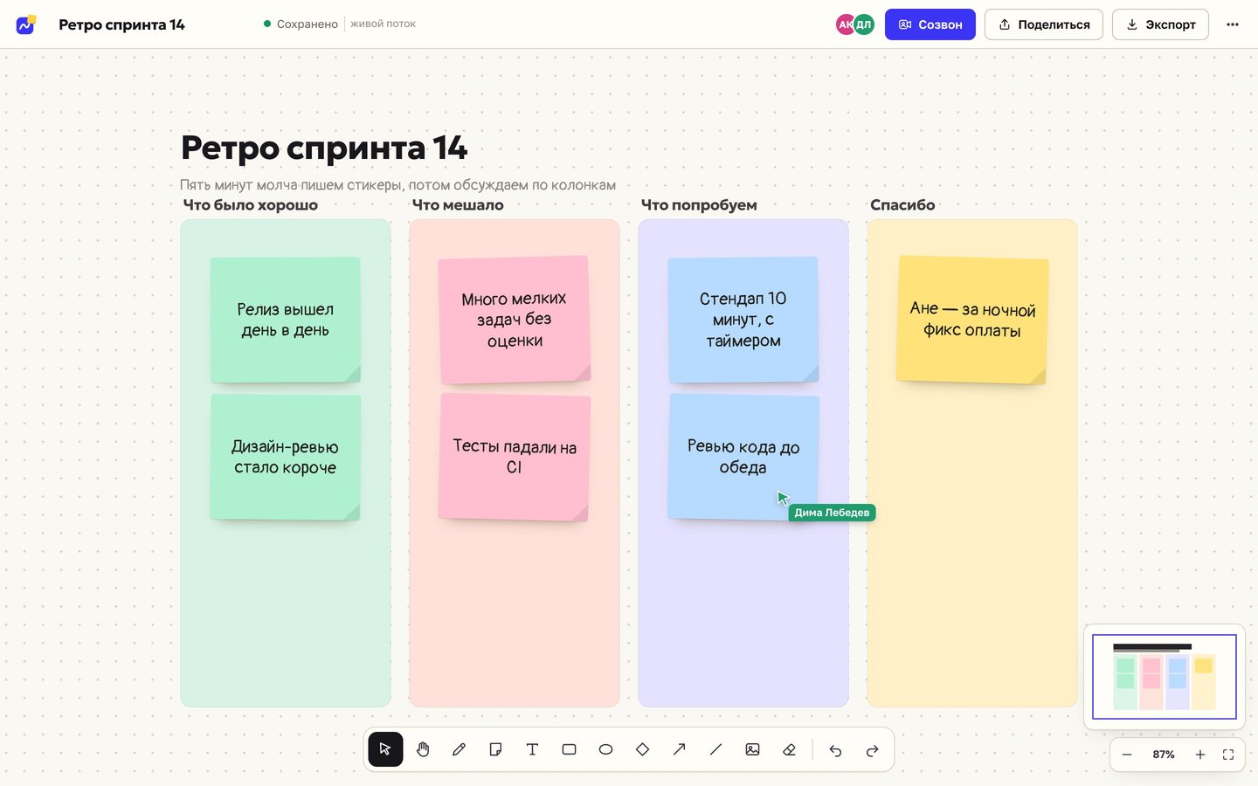Select sticky 'Много мелких задач без оценки'
The width and height of the screenshot is (1258, 786).
pyautogui.click(x=515, y=320)
